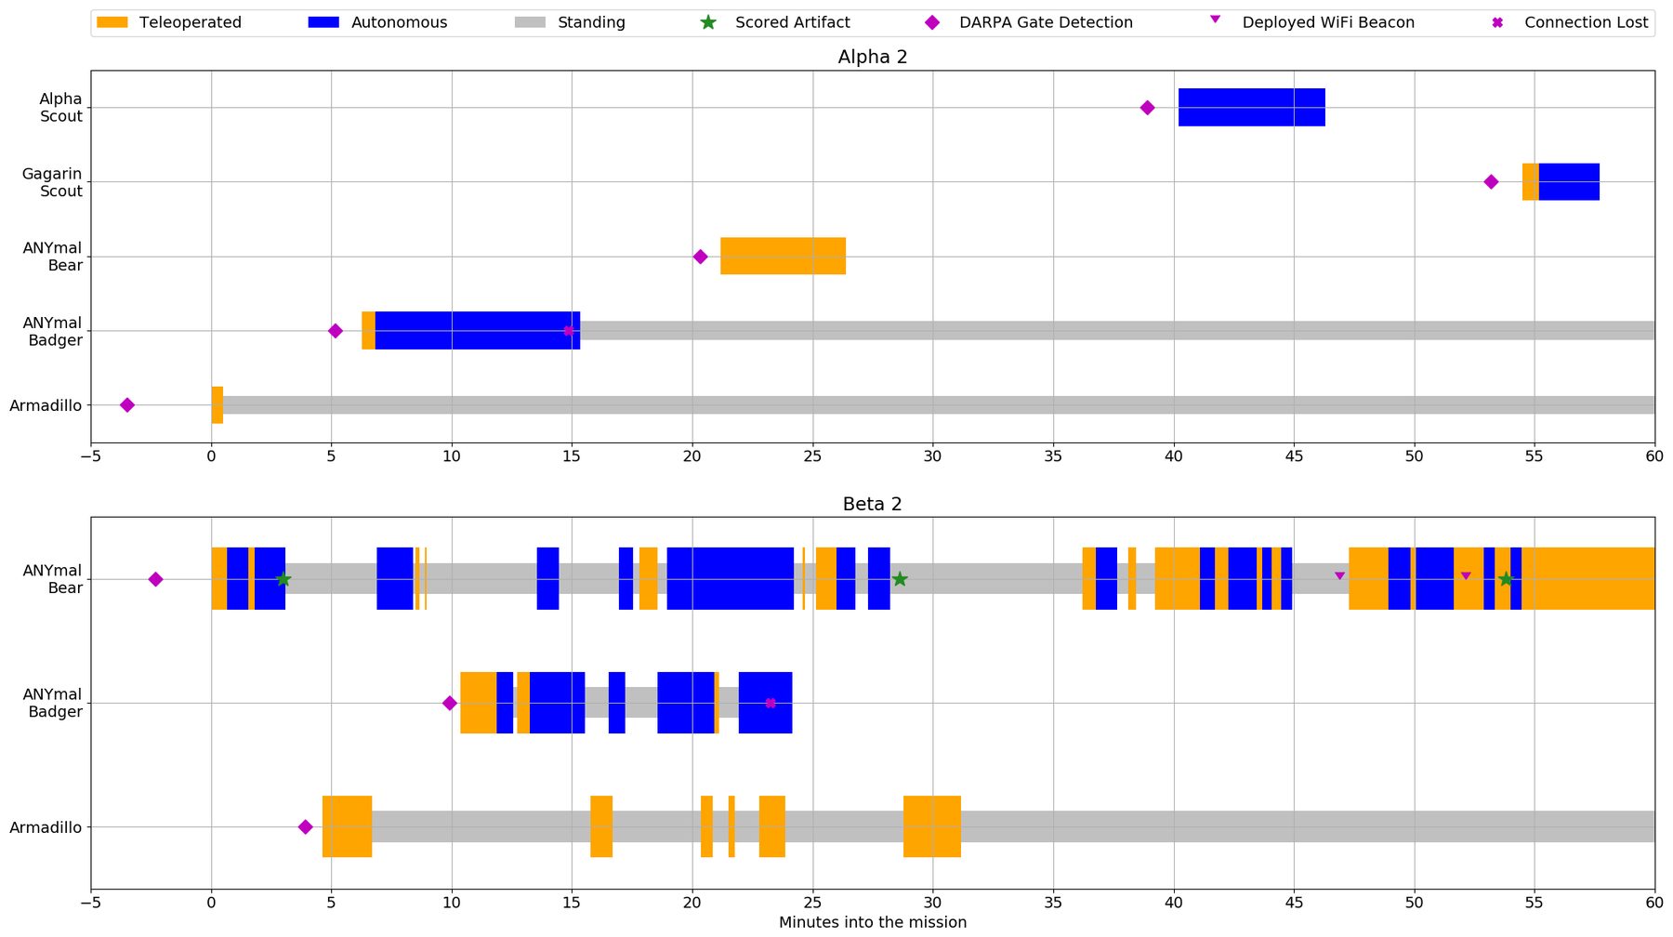Image resolution: width=1673 pixels, height=937 pixels.
Task: Click the Deployed WiFi Beacon triangle in legend
Action: [x=1215, y=19]
